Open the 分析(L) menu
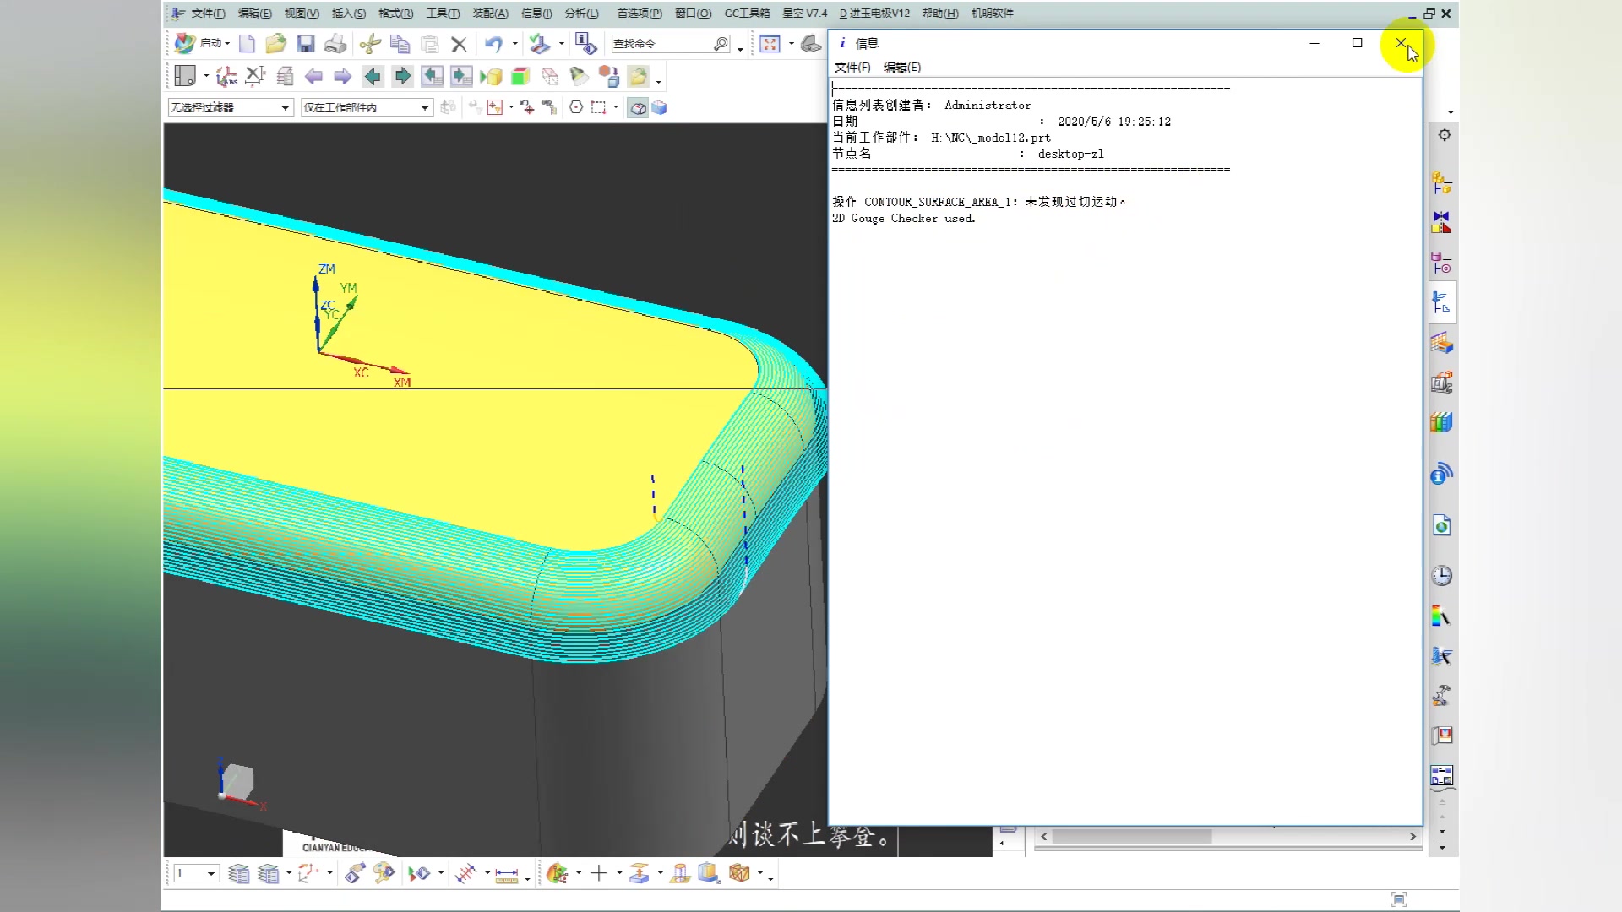1622x912 pixels. [581, 14]
